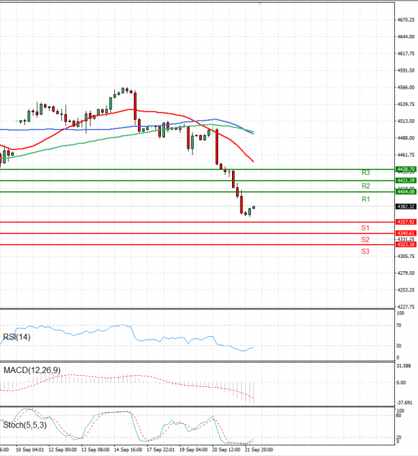Select the 4404.08 price tag
This screenshot has height=456, width=418.
[x=405, y=192]
